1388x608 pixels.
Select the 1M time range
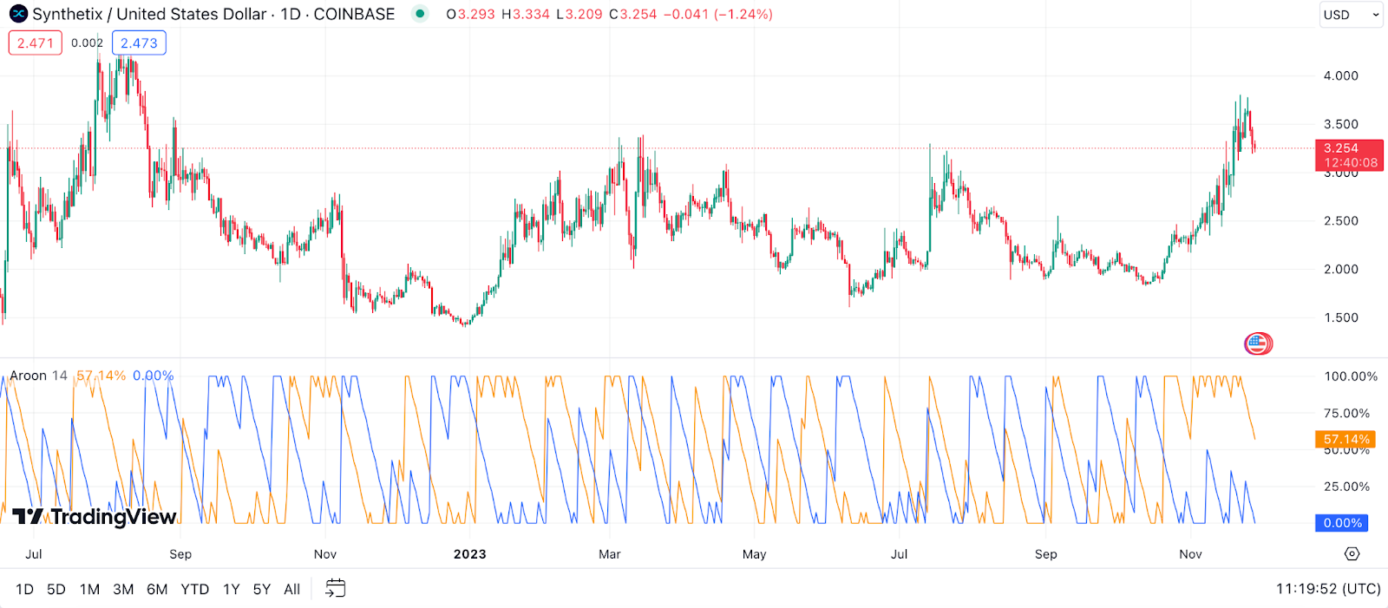(89, 590)
